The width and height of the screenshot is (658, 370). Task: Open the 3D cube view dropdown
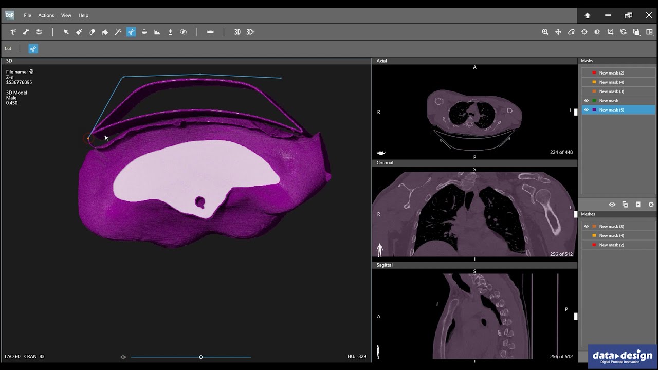click(636, 32)
